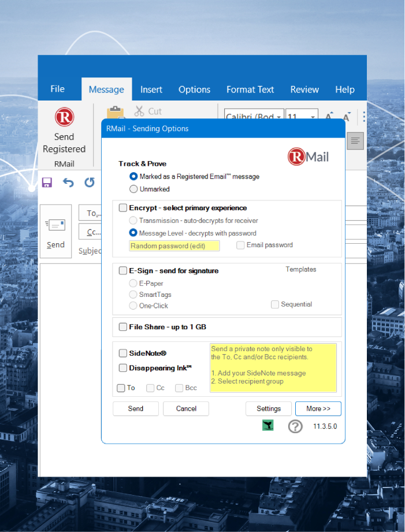Enable the Encrypt checkbox

123,207
